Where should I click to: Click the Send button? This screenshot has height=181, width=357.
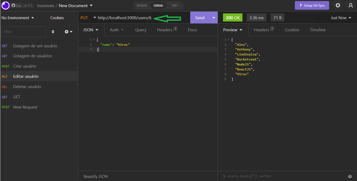click(x=200, y=18)
